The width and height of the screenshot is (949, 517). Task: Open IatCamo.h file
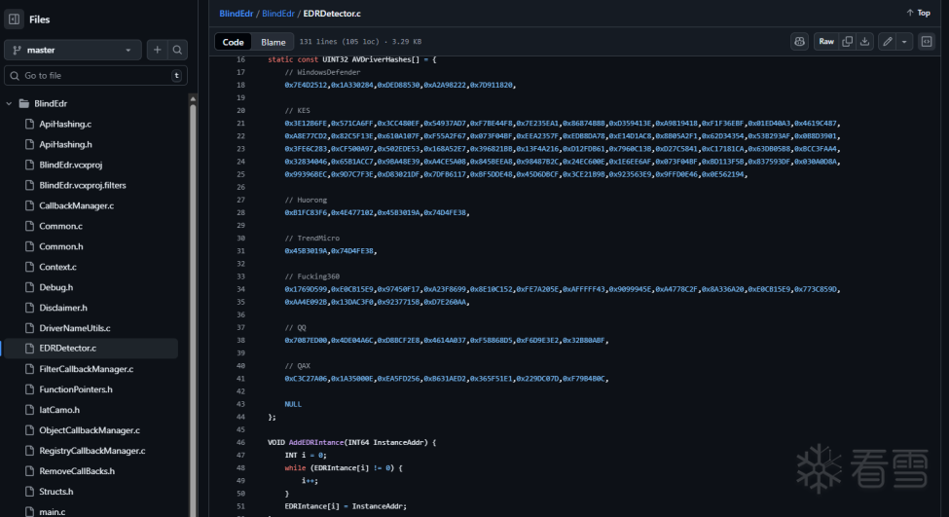[59, 410]
